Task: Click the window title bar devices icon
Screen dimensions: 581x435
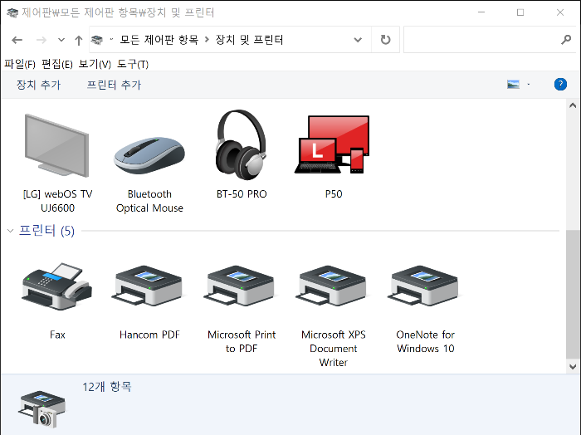Action: (12, 12)
